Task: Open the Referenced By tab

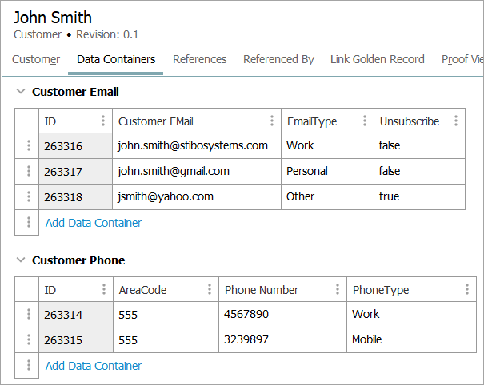Action: [x=278, y=59]
